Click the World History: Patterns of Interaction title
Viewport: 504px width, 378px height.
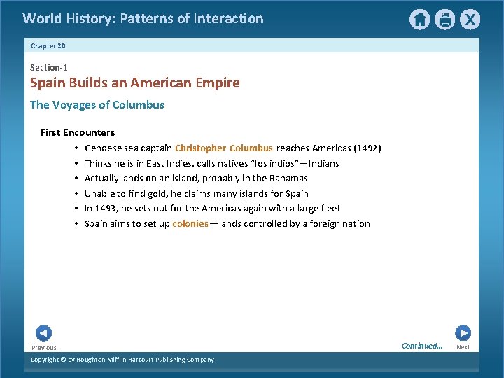click(x=143, y=18)
